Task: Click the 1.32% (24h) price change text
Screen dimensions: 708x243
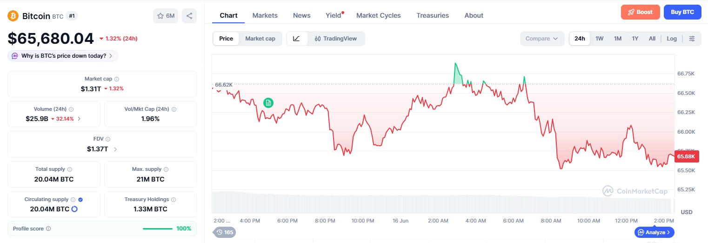Action: point(121,39)
